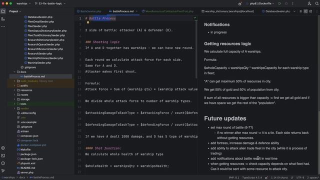The height and width of the screenshot is (180, 320).
Task: Switch markdown view to Preview only
Action: click(x=310, y=11)
